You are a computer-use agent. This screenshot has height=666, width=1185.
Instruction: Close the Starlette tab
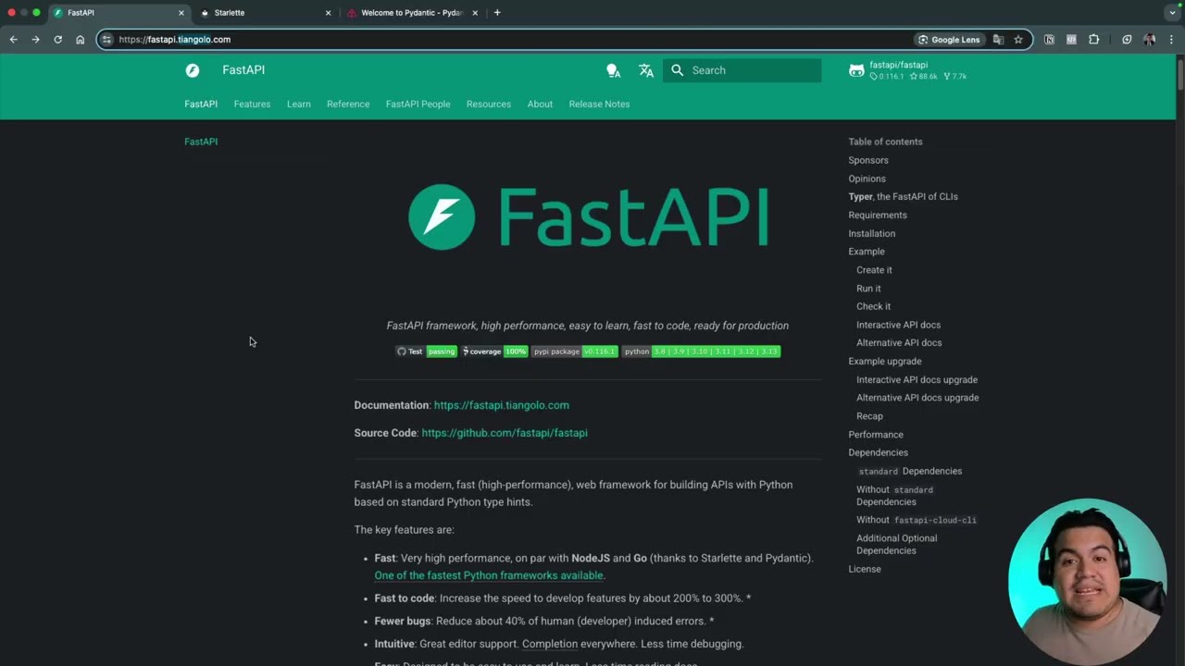click(x=328, y=13)
